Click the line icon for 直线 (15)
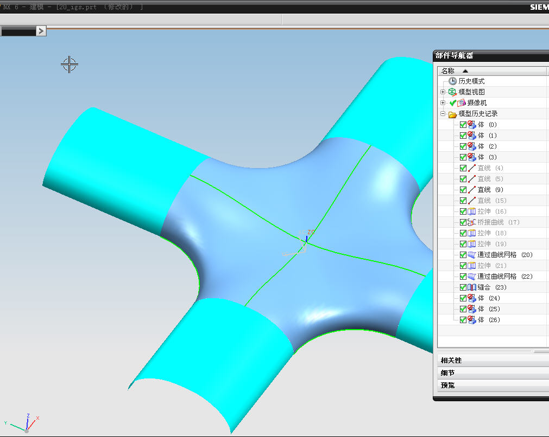The width and height of the screenshot is (549, 437). 472,201
